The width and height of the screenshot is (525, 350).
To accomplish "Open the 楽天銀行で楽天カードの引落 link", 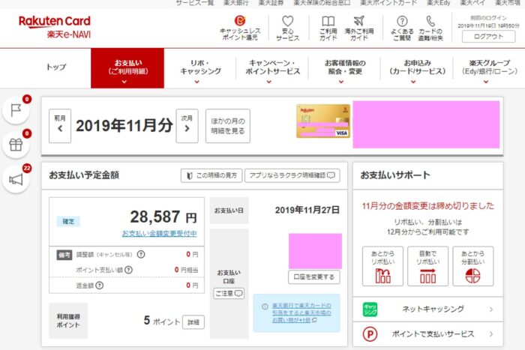I will tap(301, 313).
